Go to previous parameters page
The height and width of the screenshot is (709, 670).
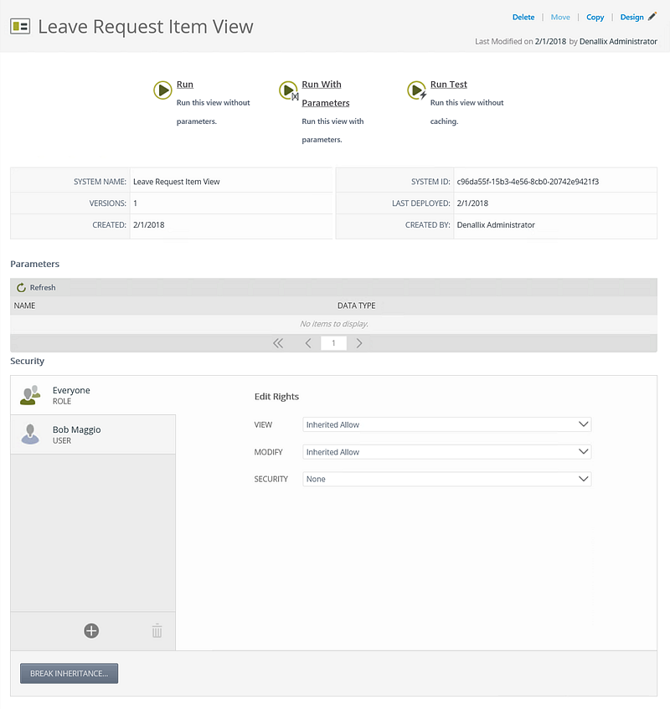point(308,343)
